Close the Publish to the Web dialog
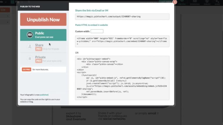This screenshot has height=125, width=223. click(x=175, y=2)
